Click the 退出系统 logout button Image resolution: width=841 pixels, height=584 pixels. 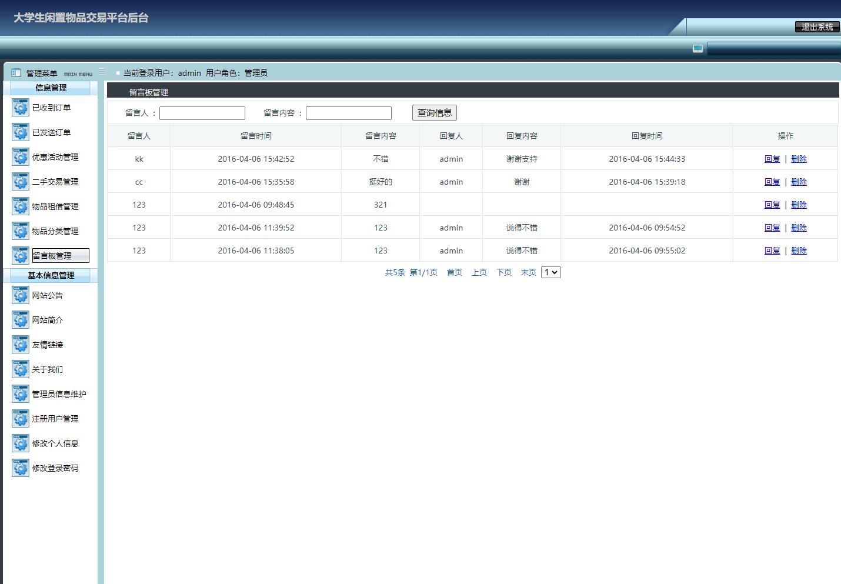click(x=817, y=26)
